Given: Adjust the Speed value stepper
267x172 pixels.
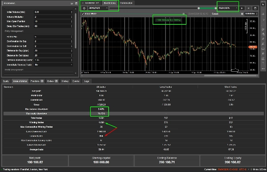Looking at the screenshot, I should (x=257, y=14).
